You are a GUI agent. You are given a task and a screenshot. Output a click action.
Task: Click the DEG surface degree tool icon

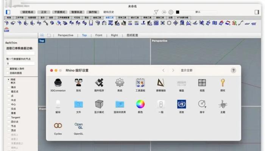pyautogui.click(x=137, y=23)
